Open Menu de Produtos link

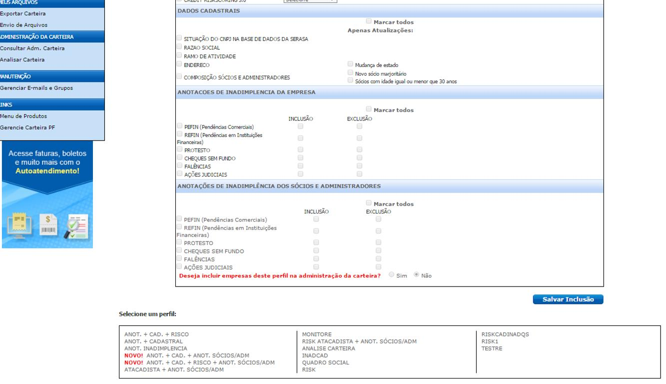(x=24, y=116)
